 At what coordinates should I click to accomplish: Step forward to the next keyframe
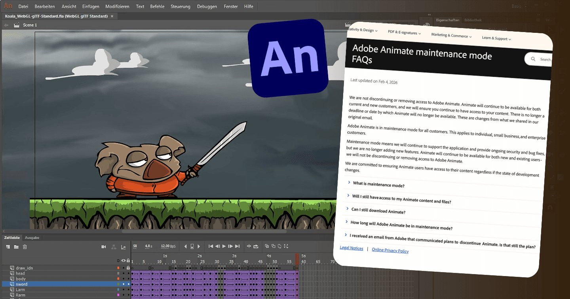coord(199,246)
